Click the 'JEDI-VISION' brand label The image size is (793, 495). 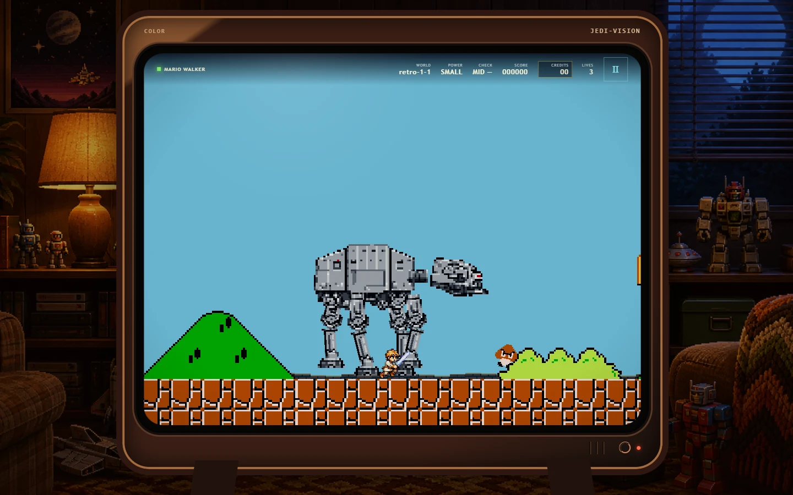[615, 31]
